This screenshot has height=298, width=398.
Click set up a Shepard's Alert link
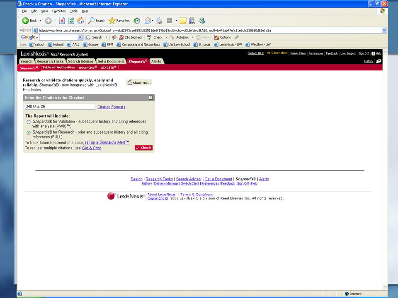[107, 142]
